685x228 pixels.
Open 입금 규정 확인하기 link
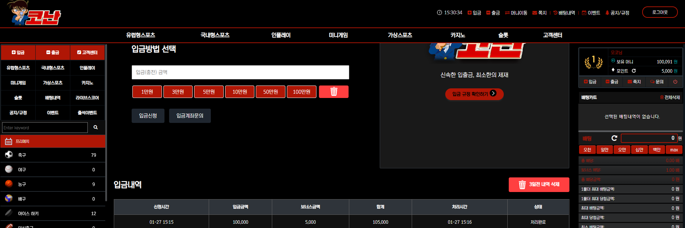(x=474, y=94)
